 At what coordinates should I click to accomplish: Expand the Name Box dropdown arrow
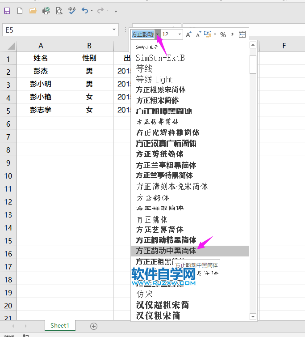pyautogui.click(x=114, y=30)
